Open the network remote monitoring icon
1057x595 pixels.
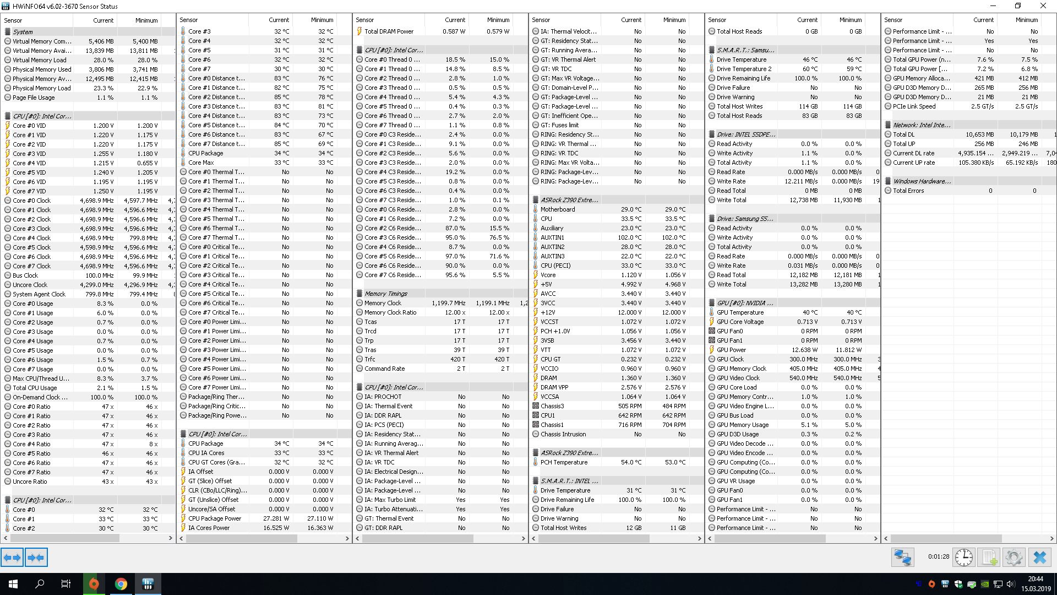pyautogui.click(x=903, y=558)
